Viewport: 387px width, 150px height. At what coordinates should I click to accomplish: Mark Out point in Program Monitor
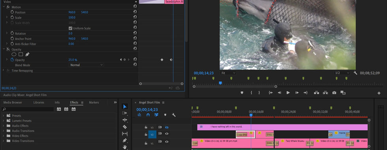pos(259,93)
